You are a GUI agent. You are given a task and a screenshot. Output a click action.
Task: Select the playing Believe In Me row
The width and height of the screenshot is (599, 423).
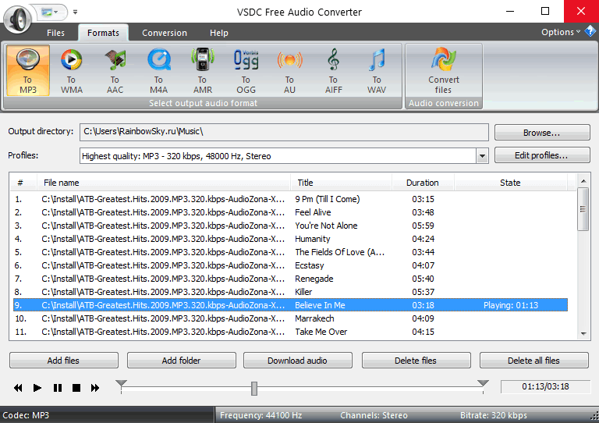290,305
